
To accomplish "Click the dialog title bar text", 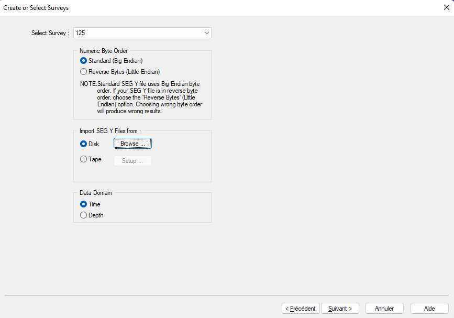I will tap(36, 8).
